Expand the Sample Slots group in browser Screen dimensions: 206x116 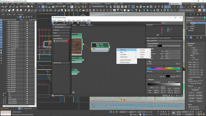61,63
